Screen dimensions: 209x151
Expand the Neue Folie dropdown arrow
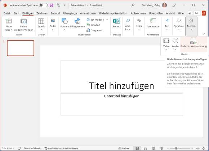tap(12, 30)
